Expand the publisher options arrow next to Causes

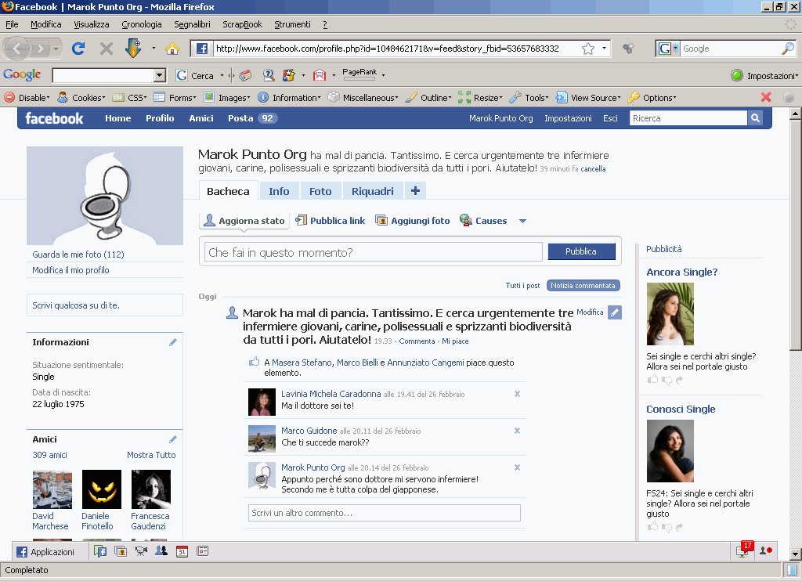[x=522, y=221]
